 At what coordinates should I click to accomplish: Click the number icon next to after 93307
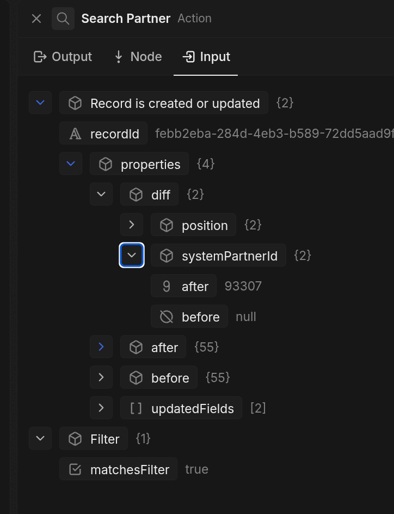tap(167, 286)
